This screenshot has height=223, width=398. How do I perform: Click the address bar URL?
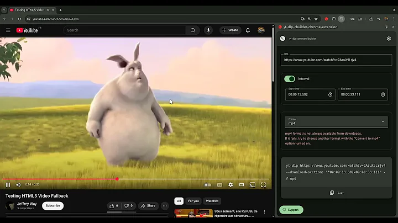click(55, 19)
